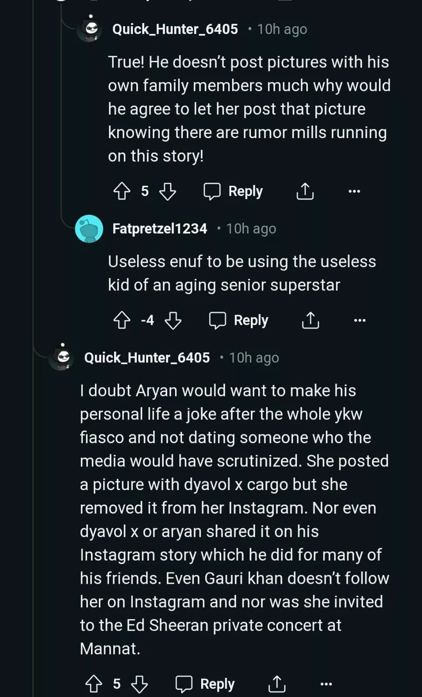Reply to the 'rumor mills' comment
The width and height of the screenshot is (422, 697).
(x=233, y=191)
